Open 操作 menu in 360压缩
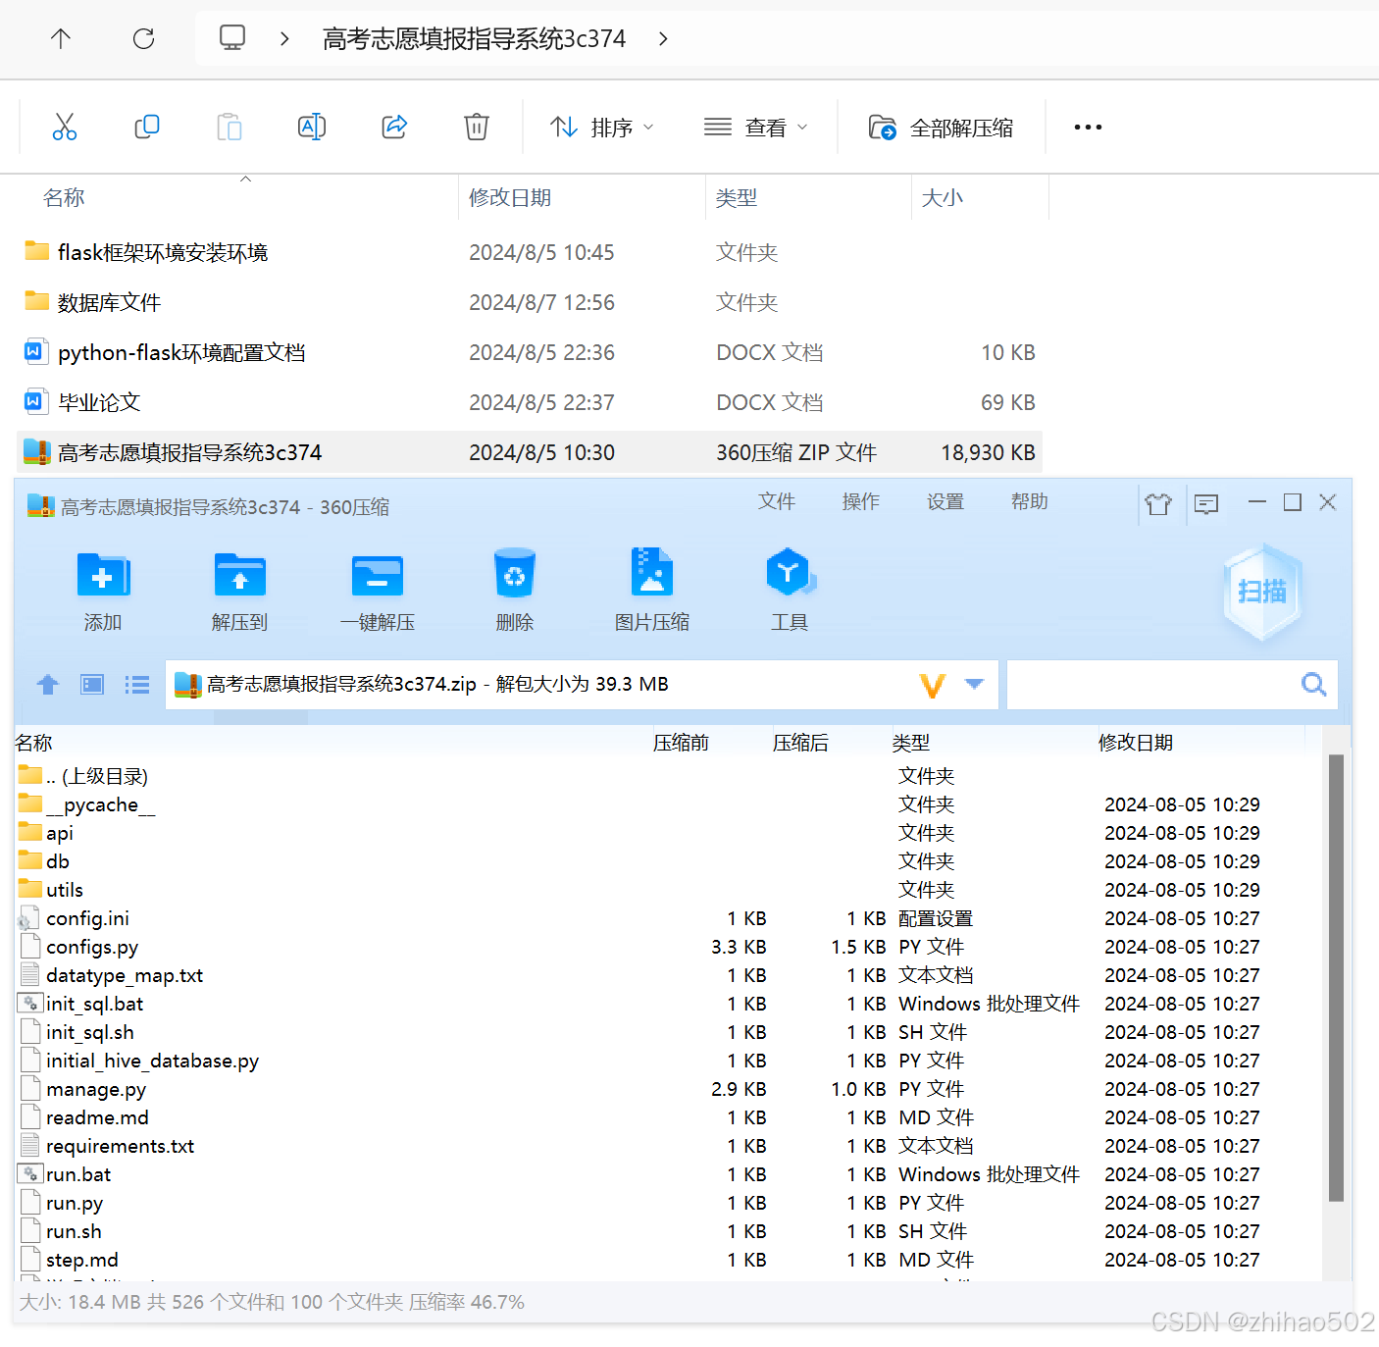 [861, 501]
